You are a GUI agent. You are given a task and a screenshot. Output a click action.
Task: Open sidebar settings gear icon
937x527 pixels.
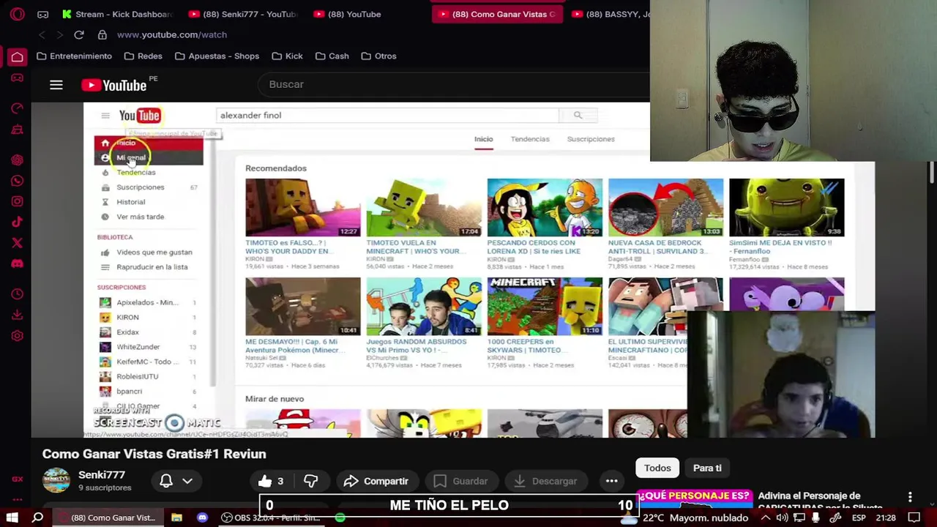coord(17,336)
